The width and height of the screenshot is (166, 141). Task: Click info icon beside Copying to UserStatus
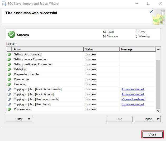[x=9, y=104]
